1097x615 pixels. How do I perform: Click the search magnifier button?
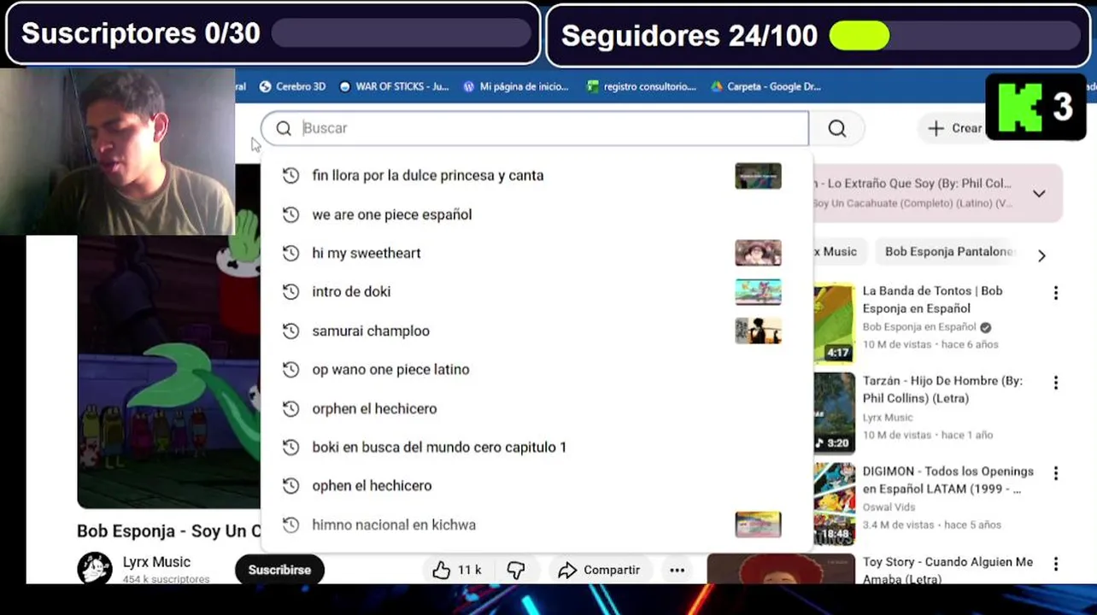coord(836,128)
